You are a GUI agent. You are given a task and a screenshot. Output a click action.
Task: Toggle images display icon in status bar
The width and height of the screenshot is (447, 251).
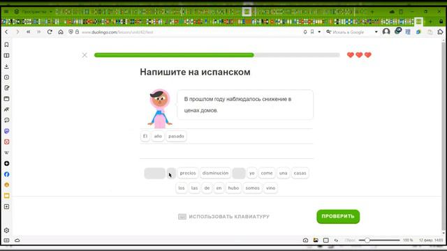click(316, 240)
